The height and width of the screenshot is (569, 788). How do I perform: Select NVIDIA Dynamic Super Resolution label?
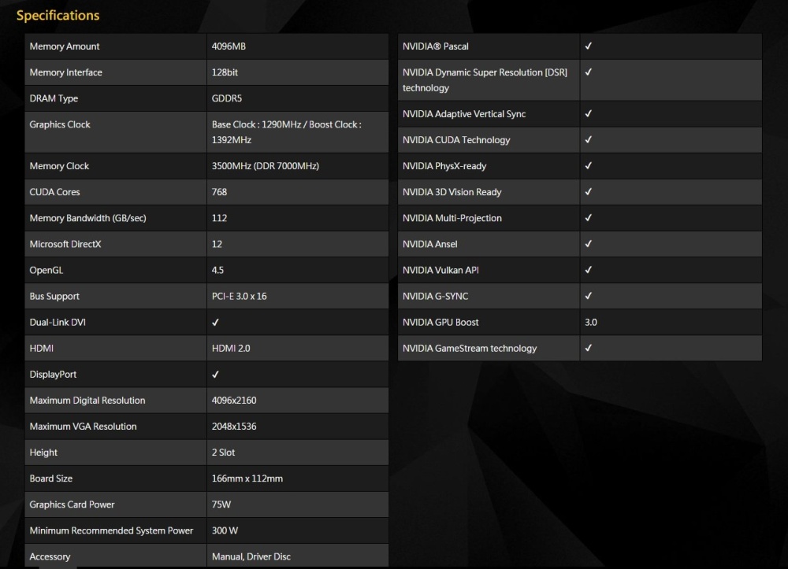coord(485,79)
